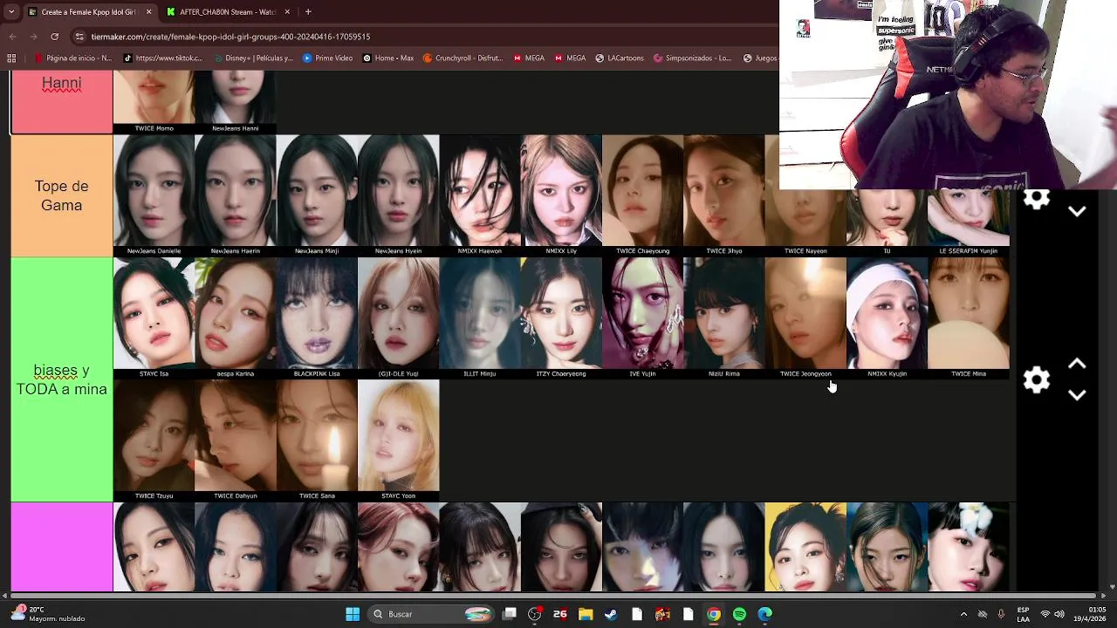Viewport: 1117px width, 628px height.
Task: Open Microsoft Edge from taskbar
Action: pyautogui.click(x=765, y=614)
